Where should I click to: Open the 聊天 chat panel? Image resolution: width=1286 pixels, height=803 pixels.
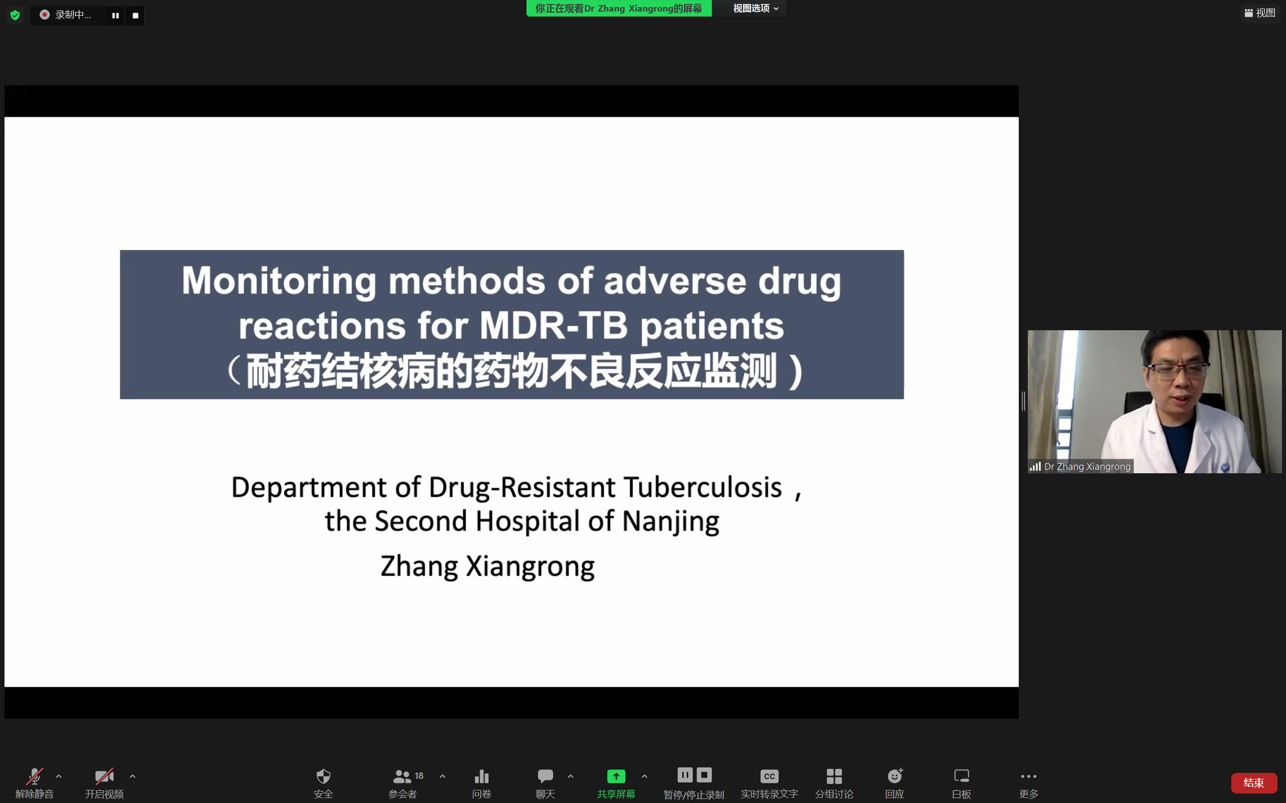tap(545, 783)
